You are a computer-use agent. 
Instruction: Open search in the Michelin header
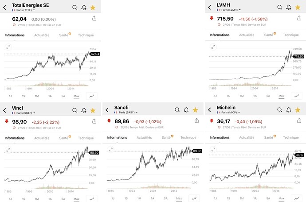pyautogui.click(x=279, y=110)
